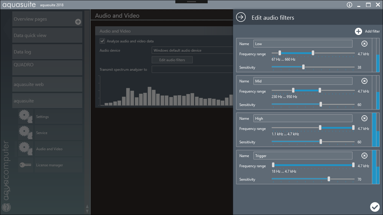
Task: Click the aquacomputer logo icon at bottom left
Action: pos(6,207)
